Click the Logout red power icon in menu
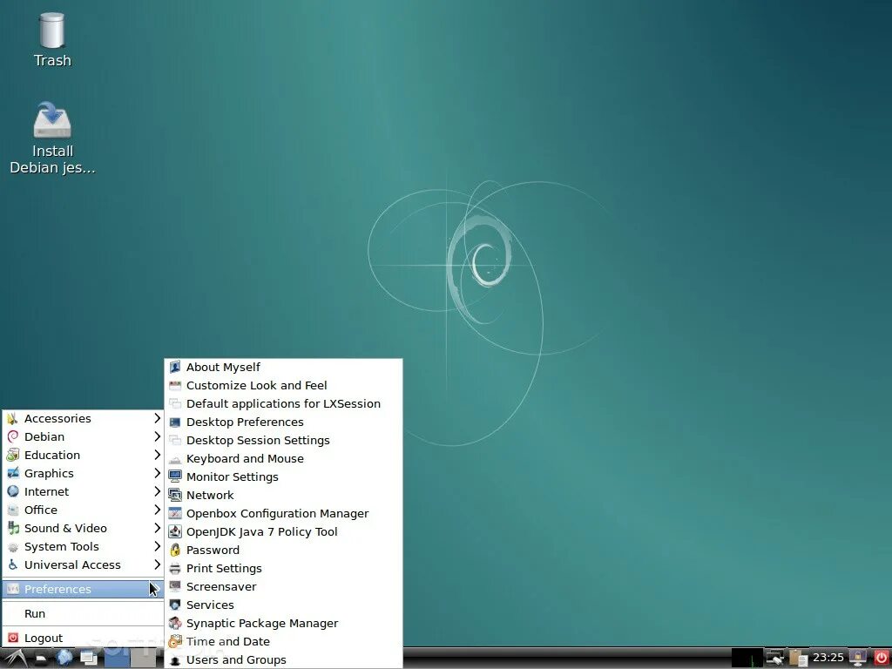Image resolution: width=892 pixels, height=669 pixels. [12, 638]
